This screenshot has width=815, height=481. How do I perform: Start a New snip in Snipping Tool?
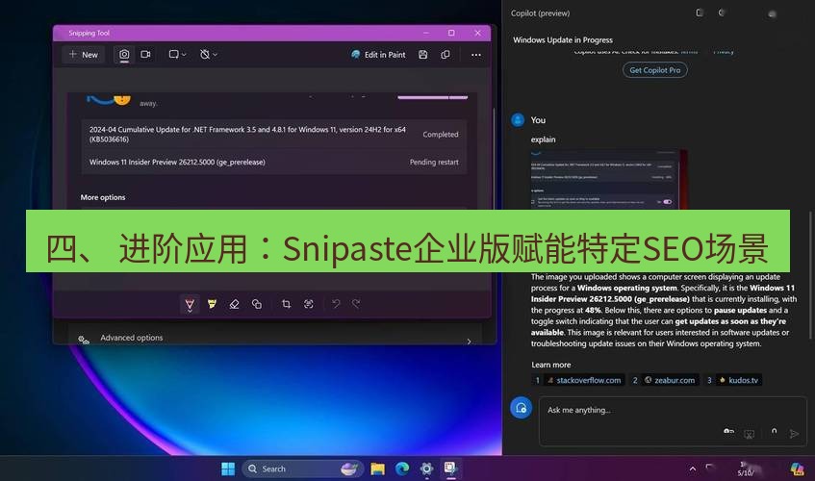pos(83,55)
